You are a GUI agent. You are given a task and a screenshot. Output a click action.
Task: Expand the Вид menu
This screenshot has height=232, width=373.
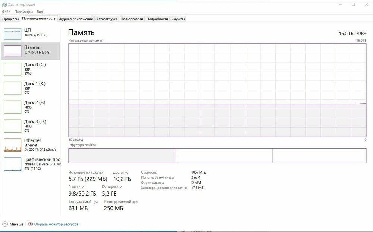pyautogui.click(x=40, y=12)
